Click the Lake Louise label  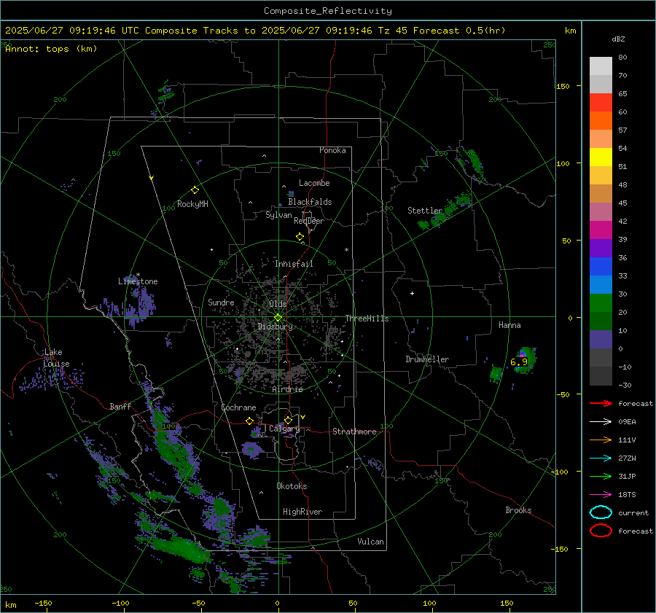pyautogui.click(x=56, y=358)
